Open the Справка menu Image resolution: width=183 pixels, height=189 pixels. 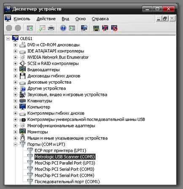click(100, 19)
